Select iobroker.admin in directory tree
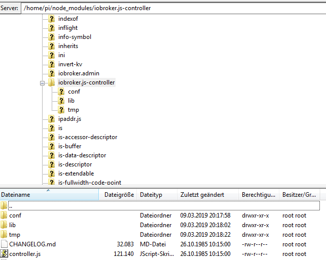326x260 pixels. [79, 73]
